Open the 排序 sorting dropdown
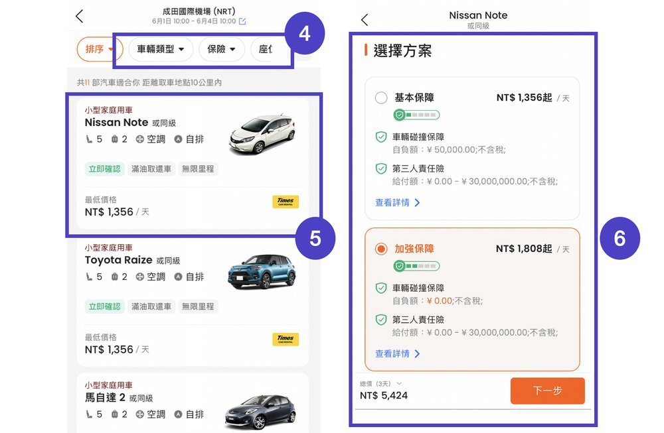 click(98, 49)
